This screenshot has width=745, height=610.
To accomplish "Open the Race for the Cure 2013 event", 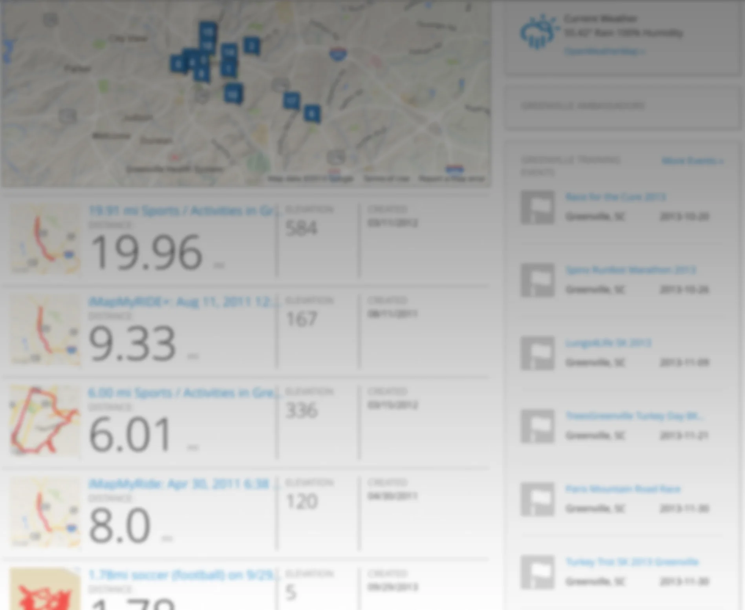I will tap(615, 197).
